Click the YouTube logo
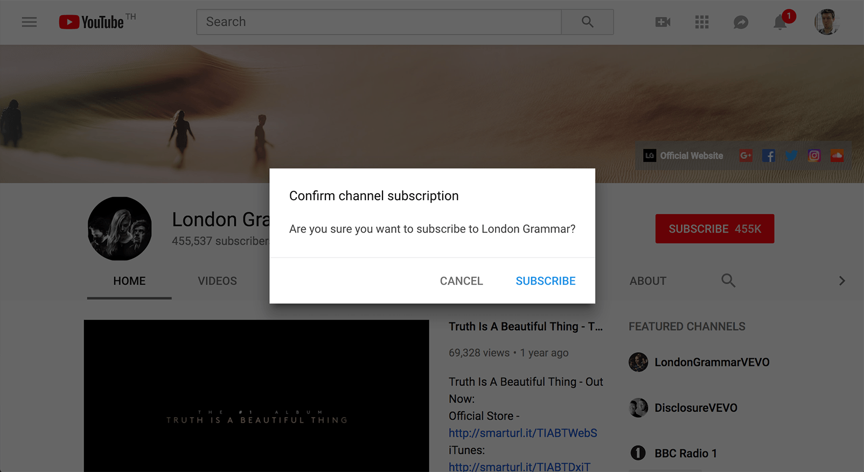 92,22
